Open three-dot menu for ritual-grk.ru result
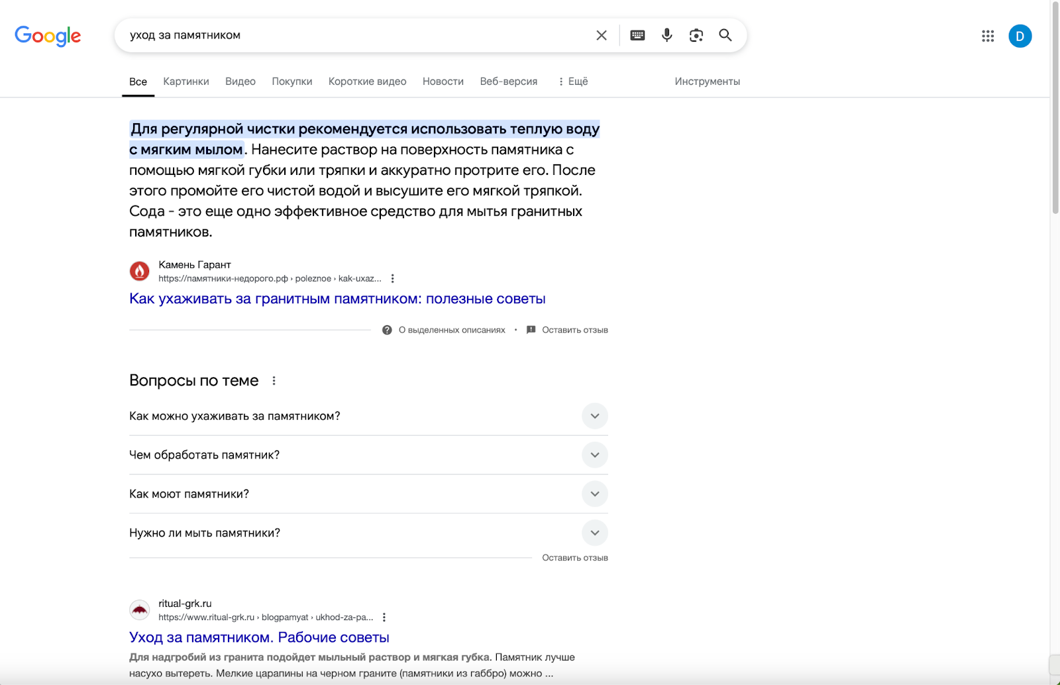 [384, 617]
